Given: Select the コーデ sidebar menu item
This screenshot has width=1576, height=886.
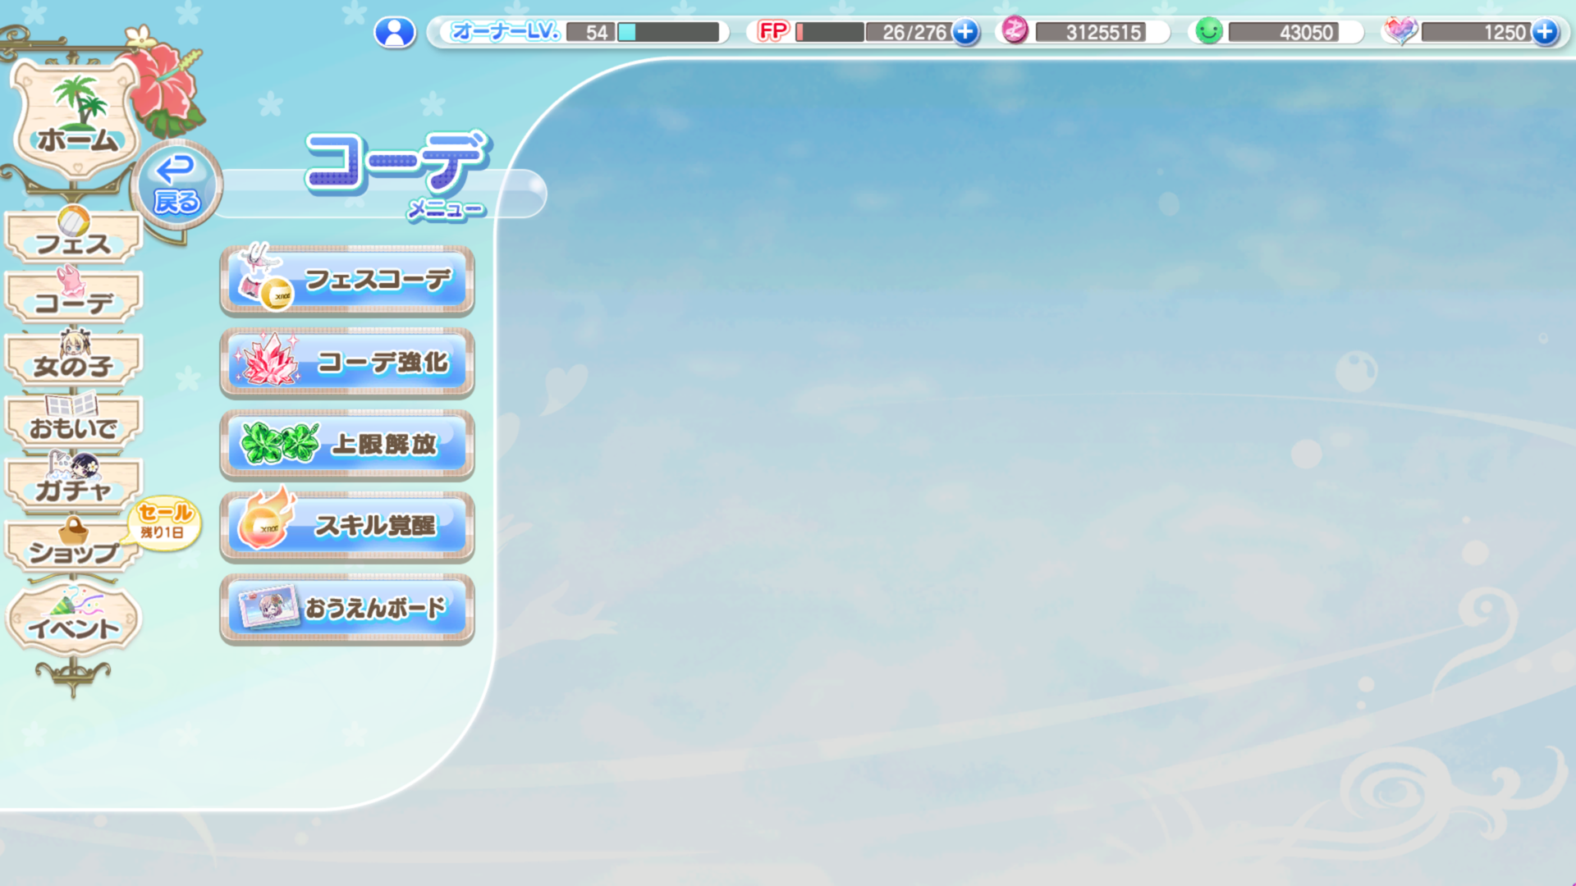Looking at the screenshot, I should [x=74, y=299].
